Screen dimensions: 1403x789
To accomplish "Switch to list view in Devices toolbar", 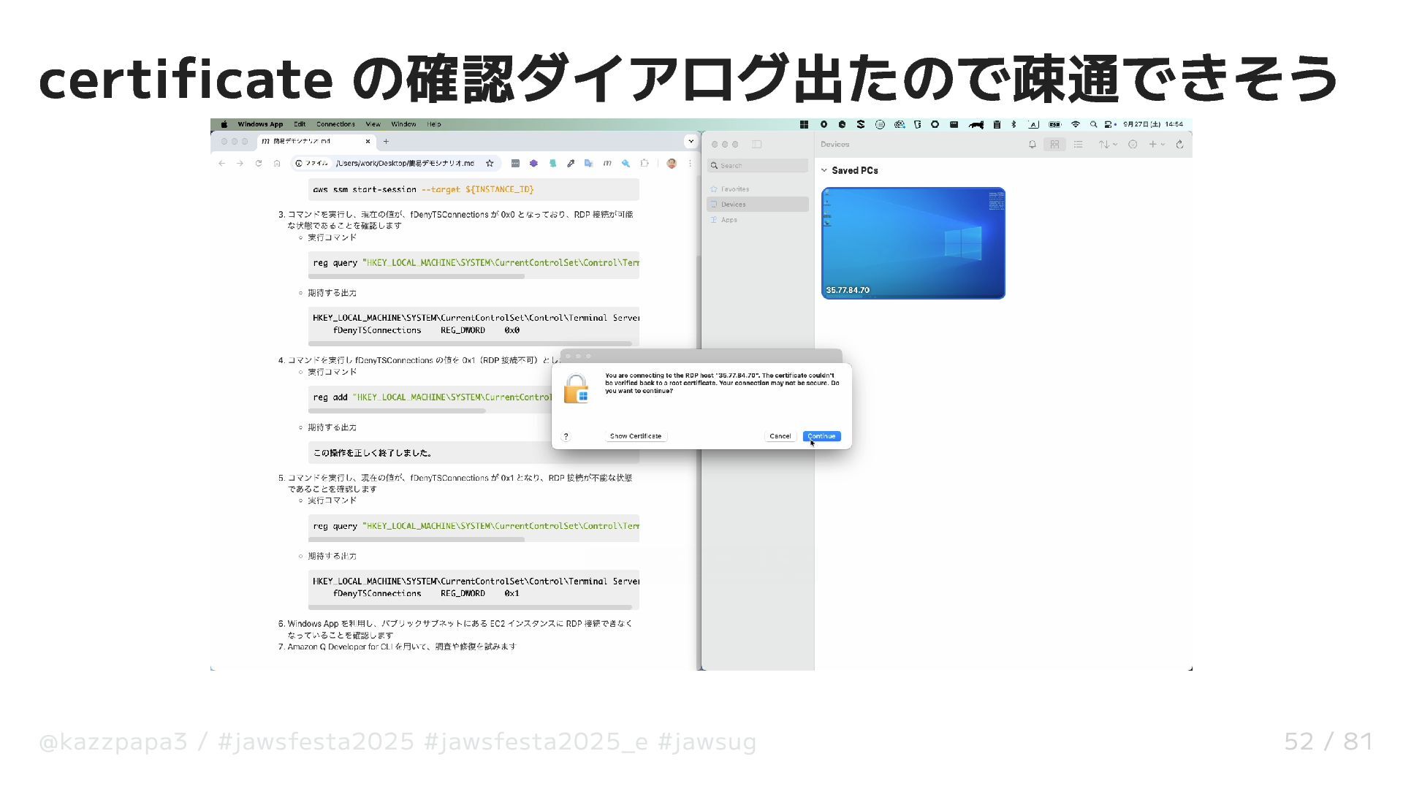I will pos(1078,145).
